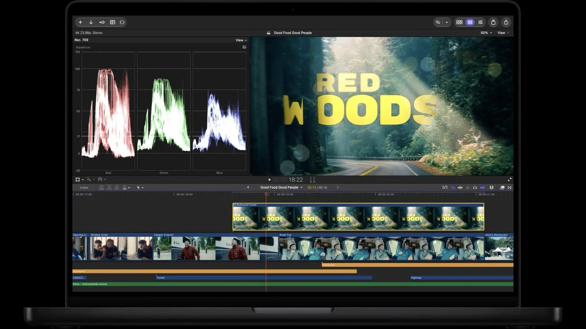586x329 pixels.
Task: Open the effects browser icon
Action: pos(502,188)
